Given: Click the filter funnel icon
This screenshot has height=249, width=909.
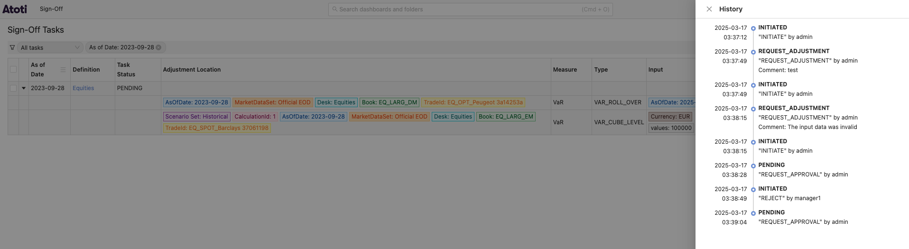Looking at the screenshot, I should point(12,47).
